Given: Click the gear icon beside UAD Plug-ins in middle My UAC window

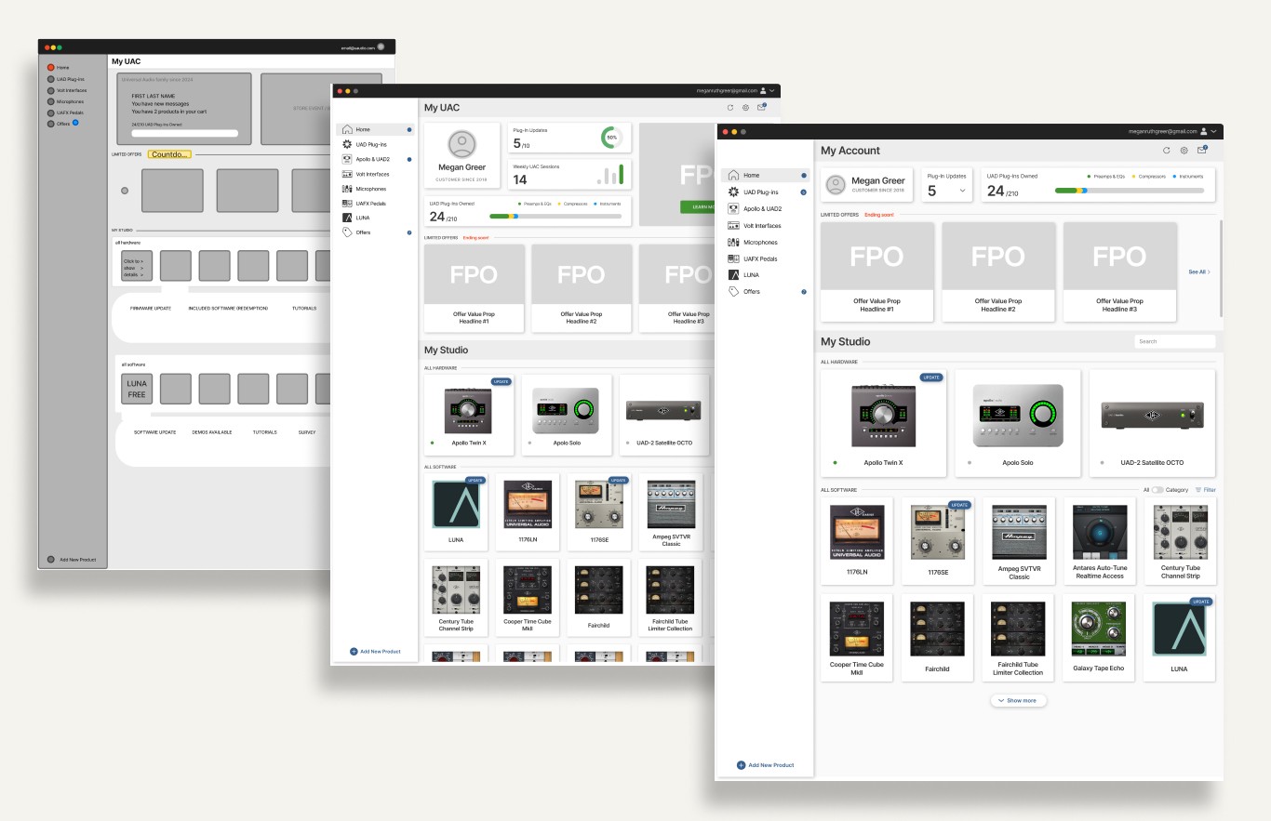Looking at the screenshot, I should click(347, 145).
